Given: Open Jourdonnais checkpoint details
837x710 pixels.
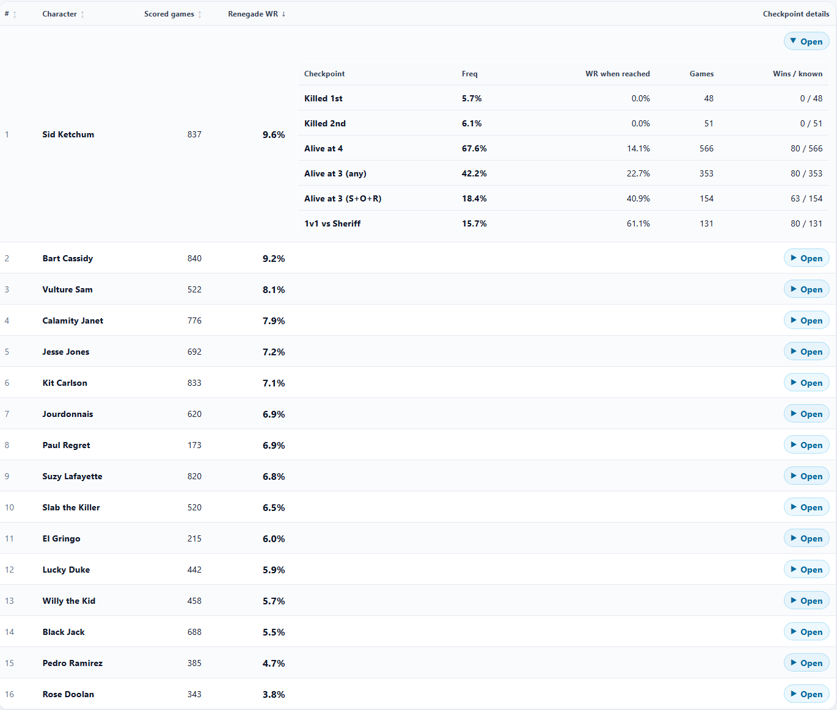Looking at the screenshot, I should point(806,414).
